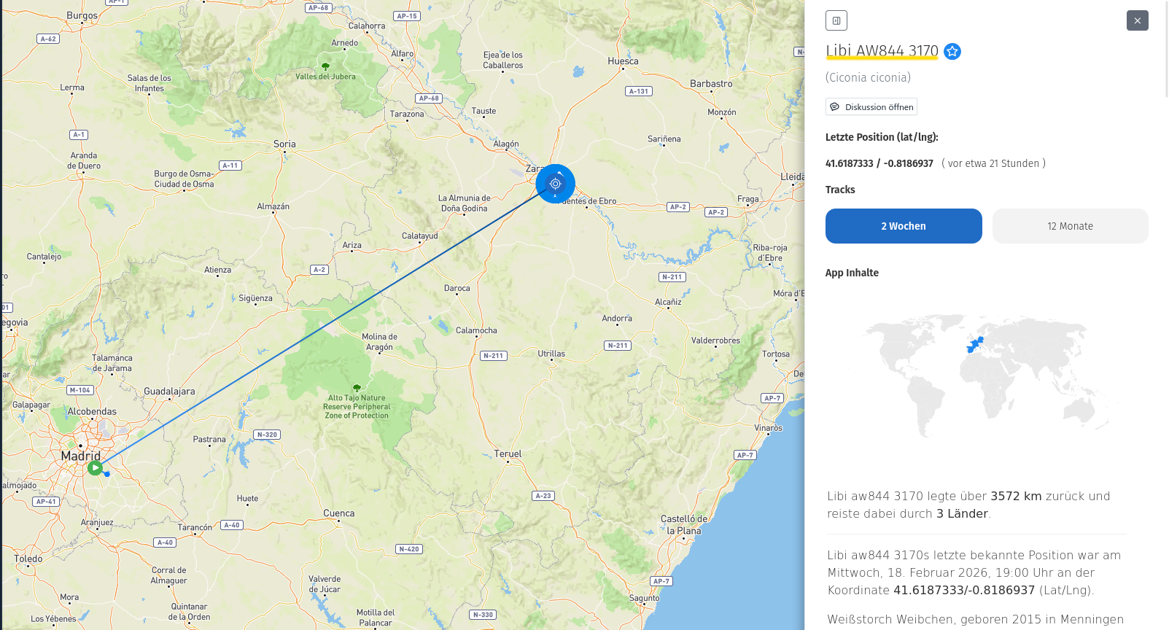The width and height of the screenshot is (1169, 630).
Task: Close the Libi AW844 3170 details panel
Action: (x=1137, y=20)
